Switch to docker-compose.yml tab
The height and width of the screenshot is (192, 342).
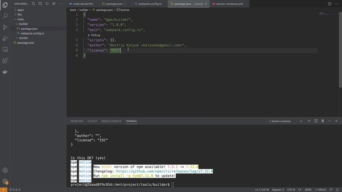pos(229,4)
